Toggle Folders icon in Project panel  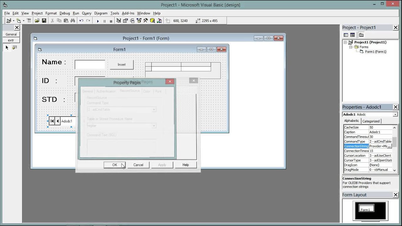tap(361, 35)
